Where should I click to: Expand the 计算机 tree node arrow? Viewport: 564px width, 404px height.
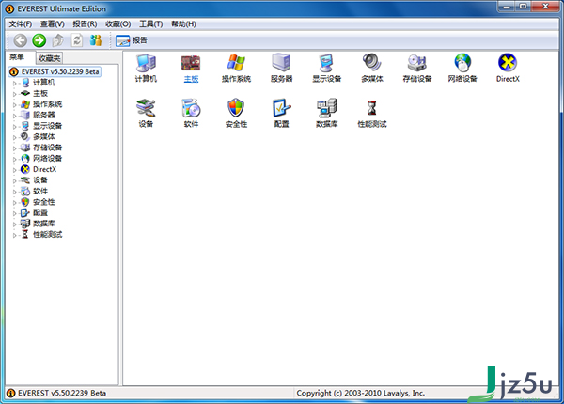click(x=15, y=84)
